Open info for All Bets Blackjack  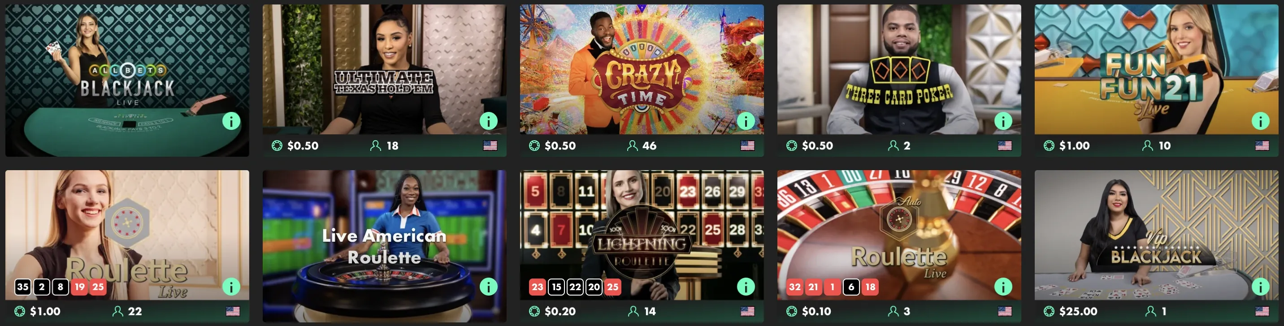[x=231, y=121]
